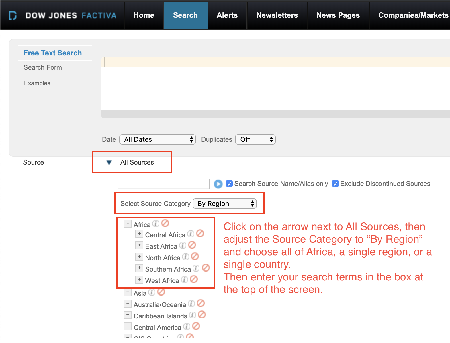Open Select Source Category dropdown By Region
The height and width of the screenshot is (343, 450).
click(x=225, y=204)
